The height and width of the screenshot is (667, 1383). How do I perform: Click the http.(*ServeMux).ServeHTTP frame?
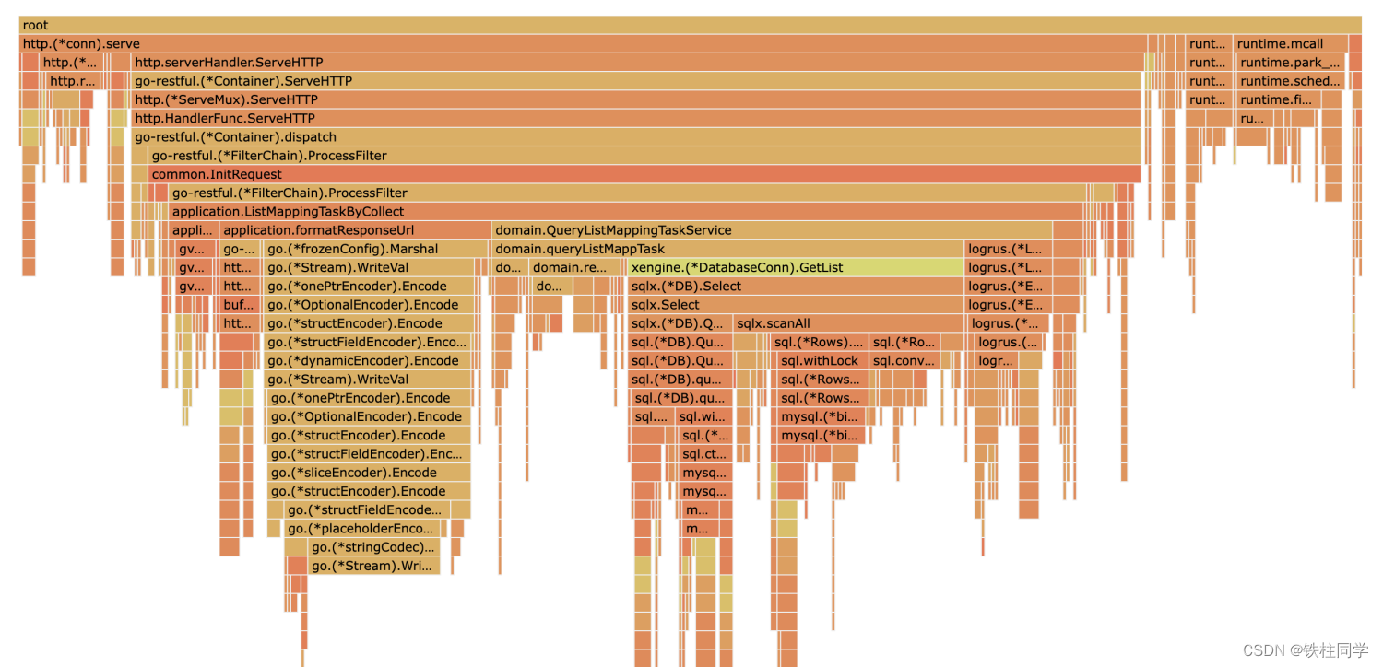[636, 99]
